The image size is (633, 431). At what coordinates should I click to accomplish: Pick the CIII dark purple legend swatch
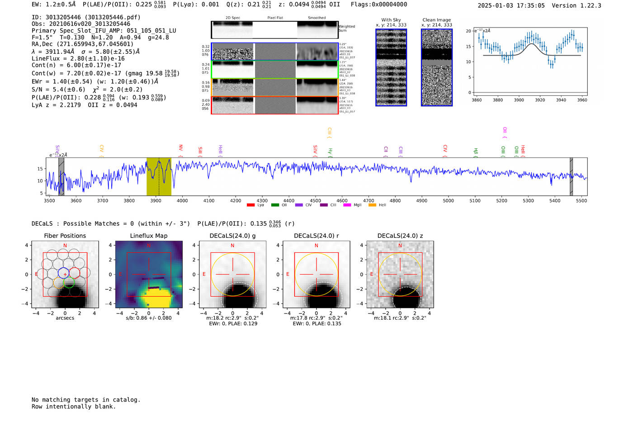coord(324,205)
